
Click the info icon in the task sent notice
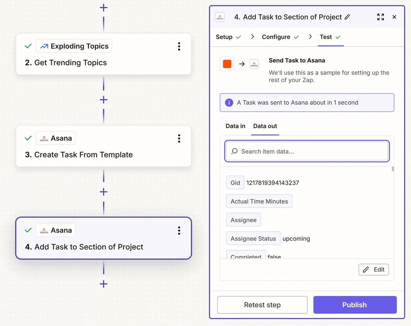[x=229, y=103]
